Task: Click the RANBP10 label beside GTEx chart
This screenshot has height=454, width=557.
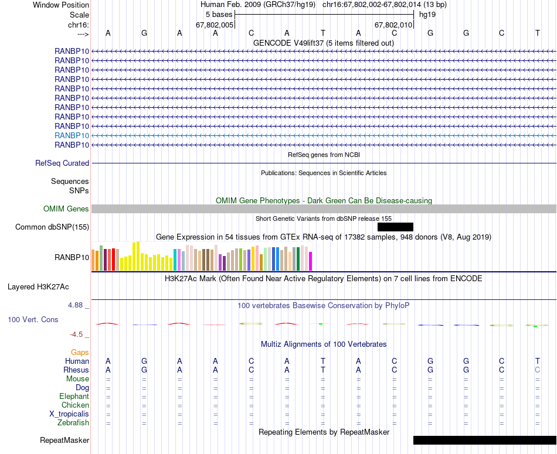Action: tap(72, 257)
